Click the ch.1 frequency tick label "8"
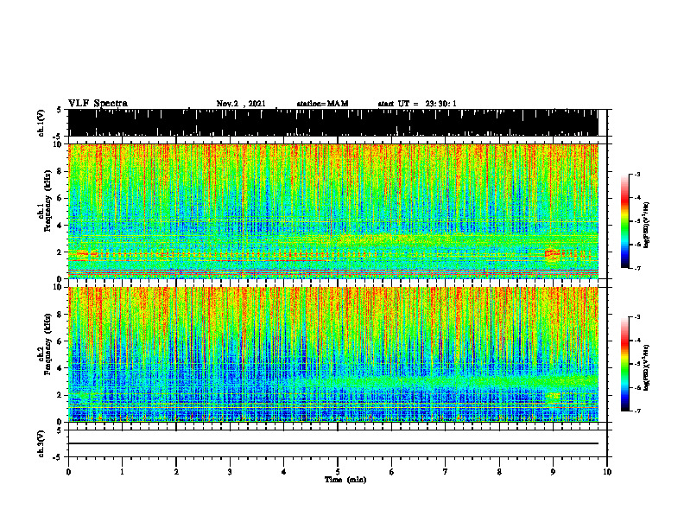 click(60, 171)
